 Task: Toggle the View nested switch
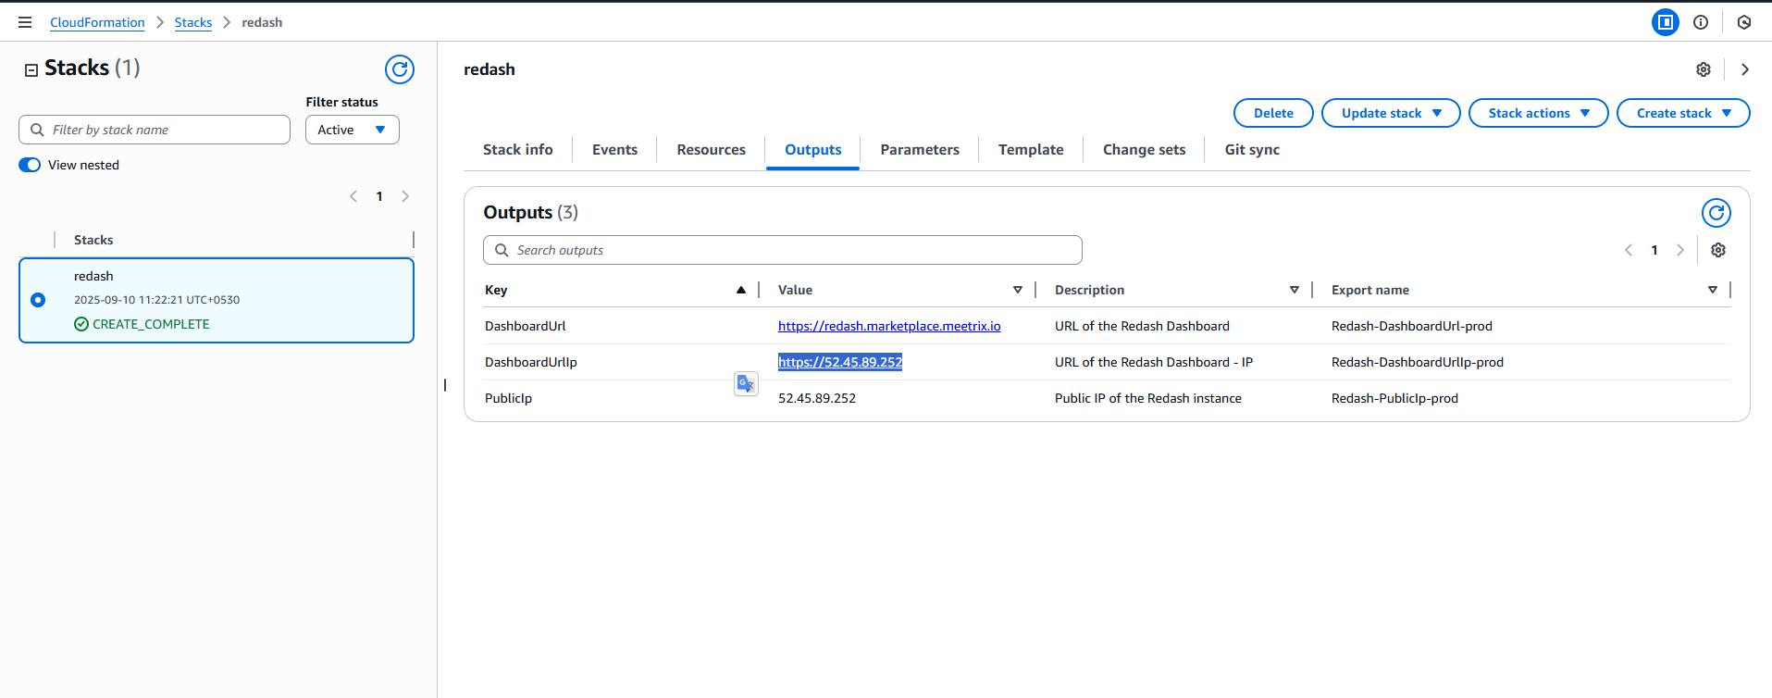(30, 165)
